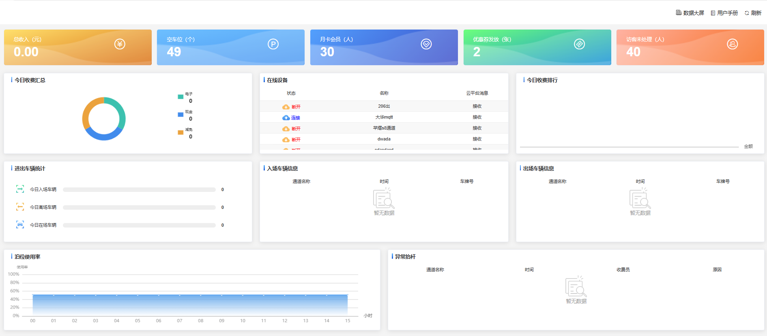Click the 状态 column header in 在线设备

click(291, 93)
